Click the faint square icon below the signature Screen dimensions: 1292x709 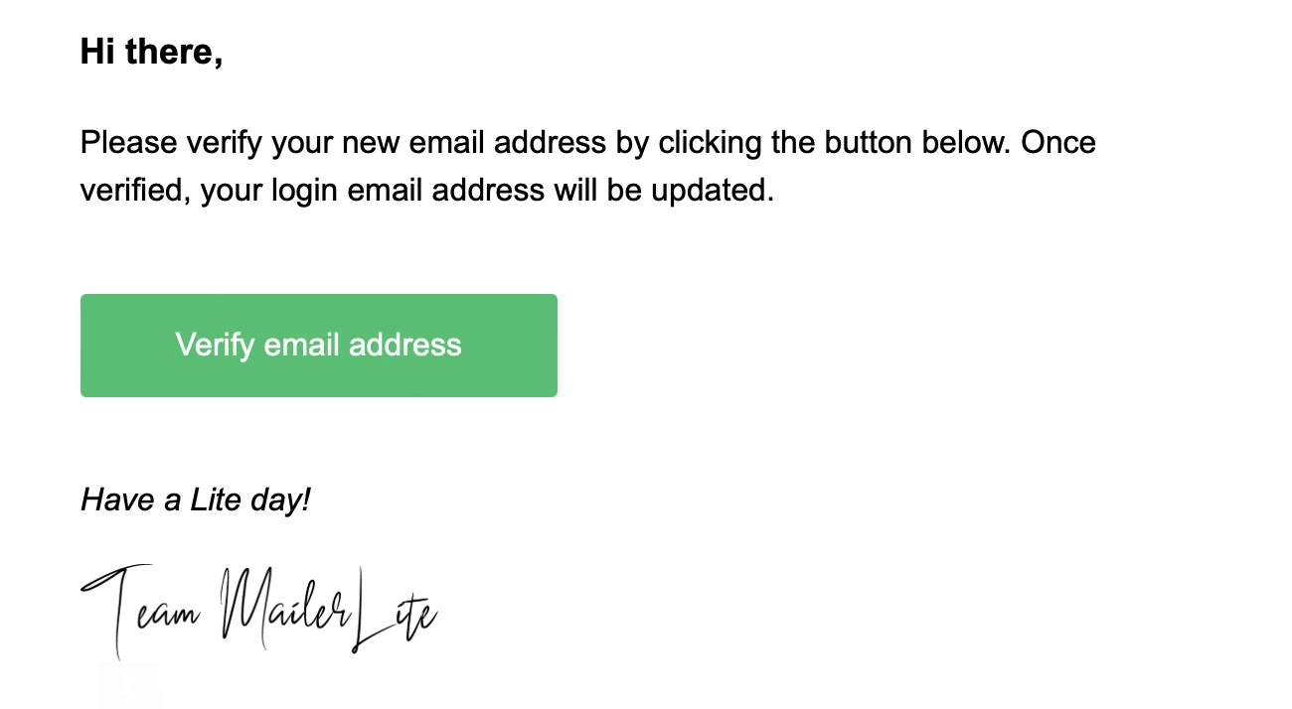(x=128, y=685)
